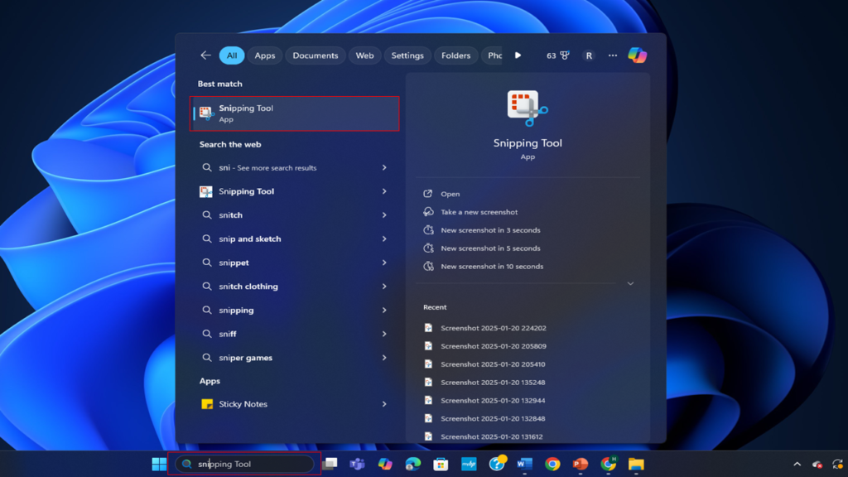848x477 pixels.
Task: Open recent Screenshot 2025-01-20 205410
Action: pyautogui.click(x=493, y=364)
